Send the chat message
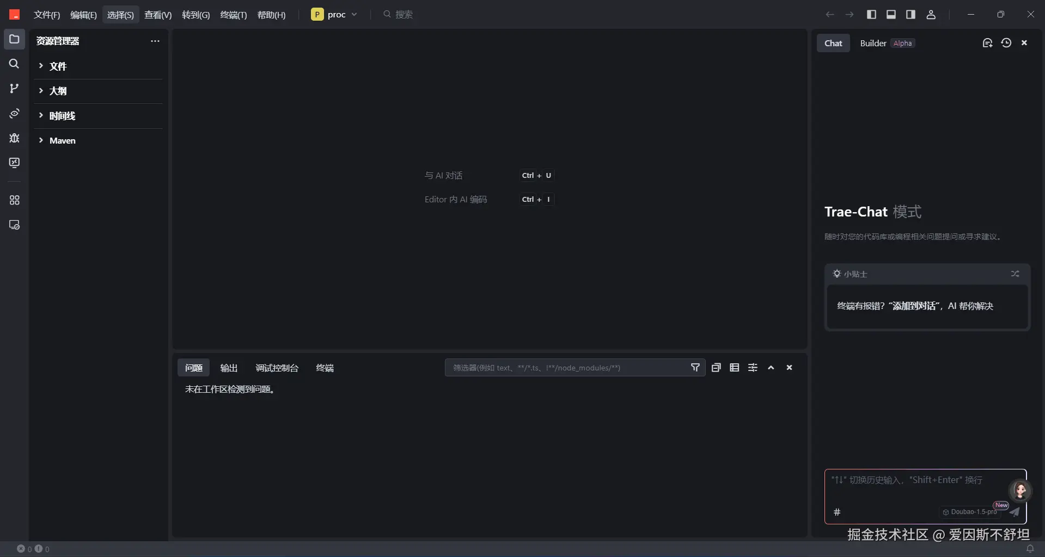1045x557 pixels. (x=1015, y=512)
